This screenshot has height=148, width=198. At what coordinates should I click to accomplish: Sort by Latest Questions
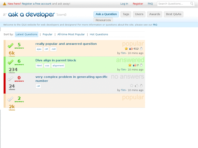[x=26, y=34]
